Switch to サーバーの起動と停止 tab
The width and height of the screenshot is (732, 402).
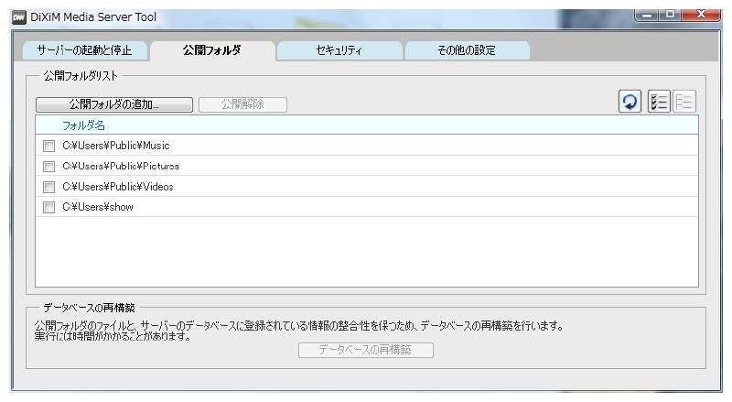point(83,50)
